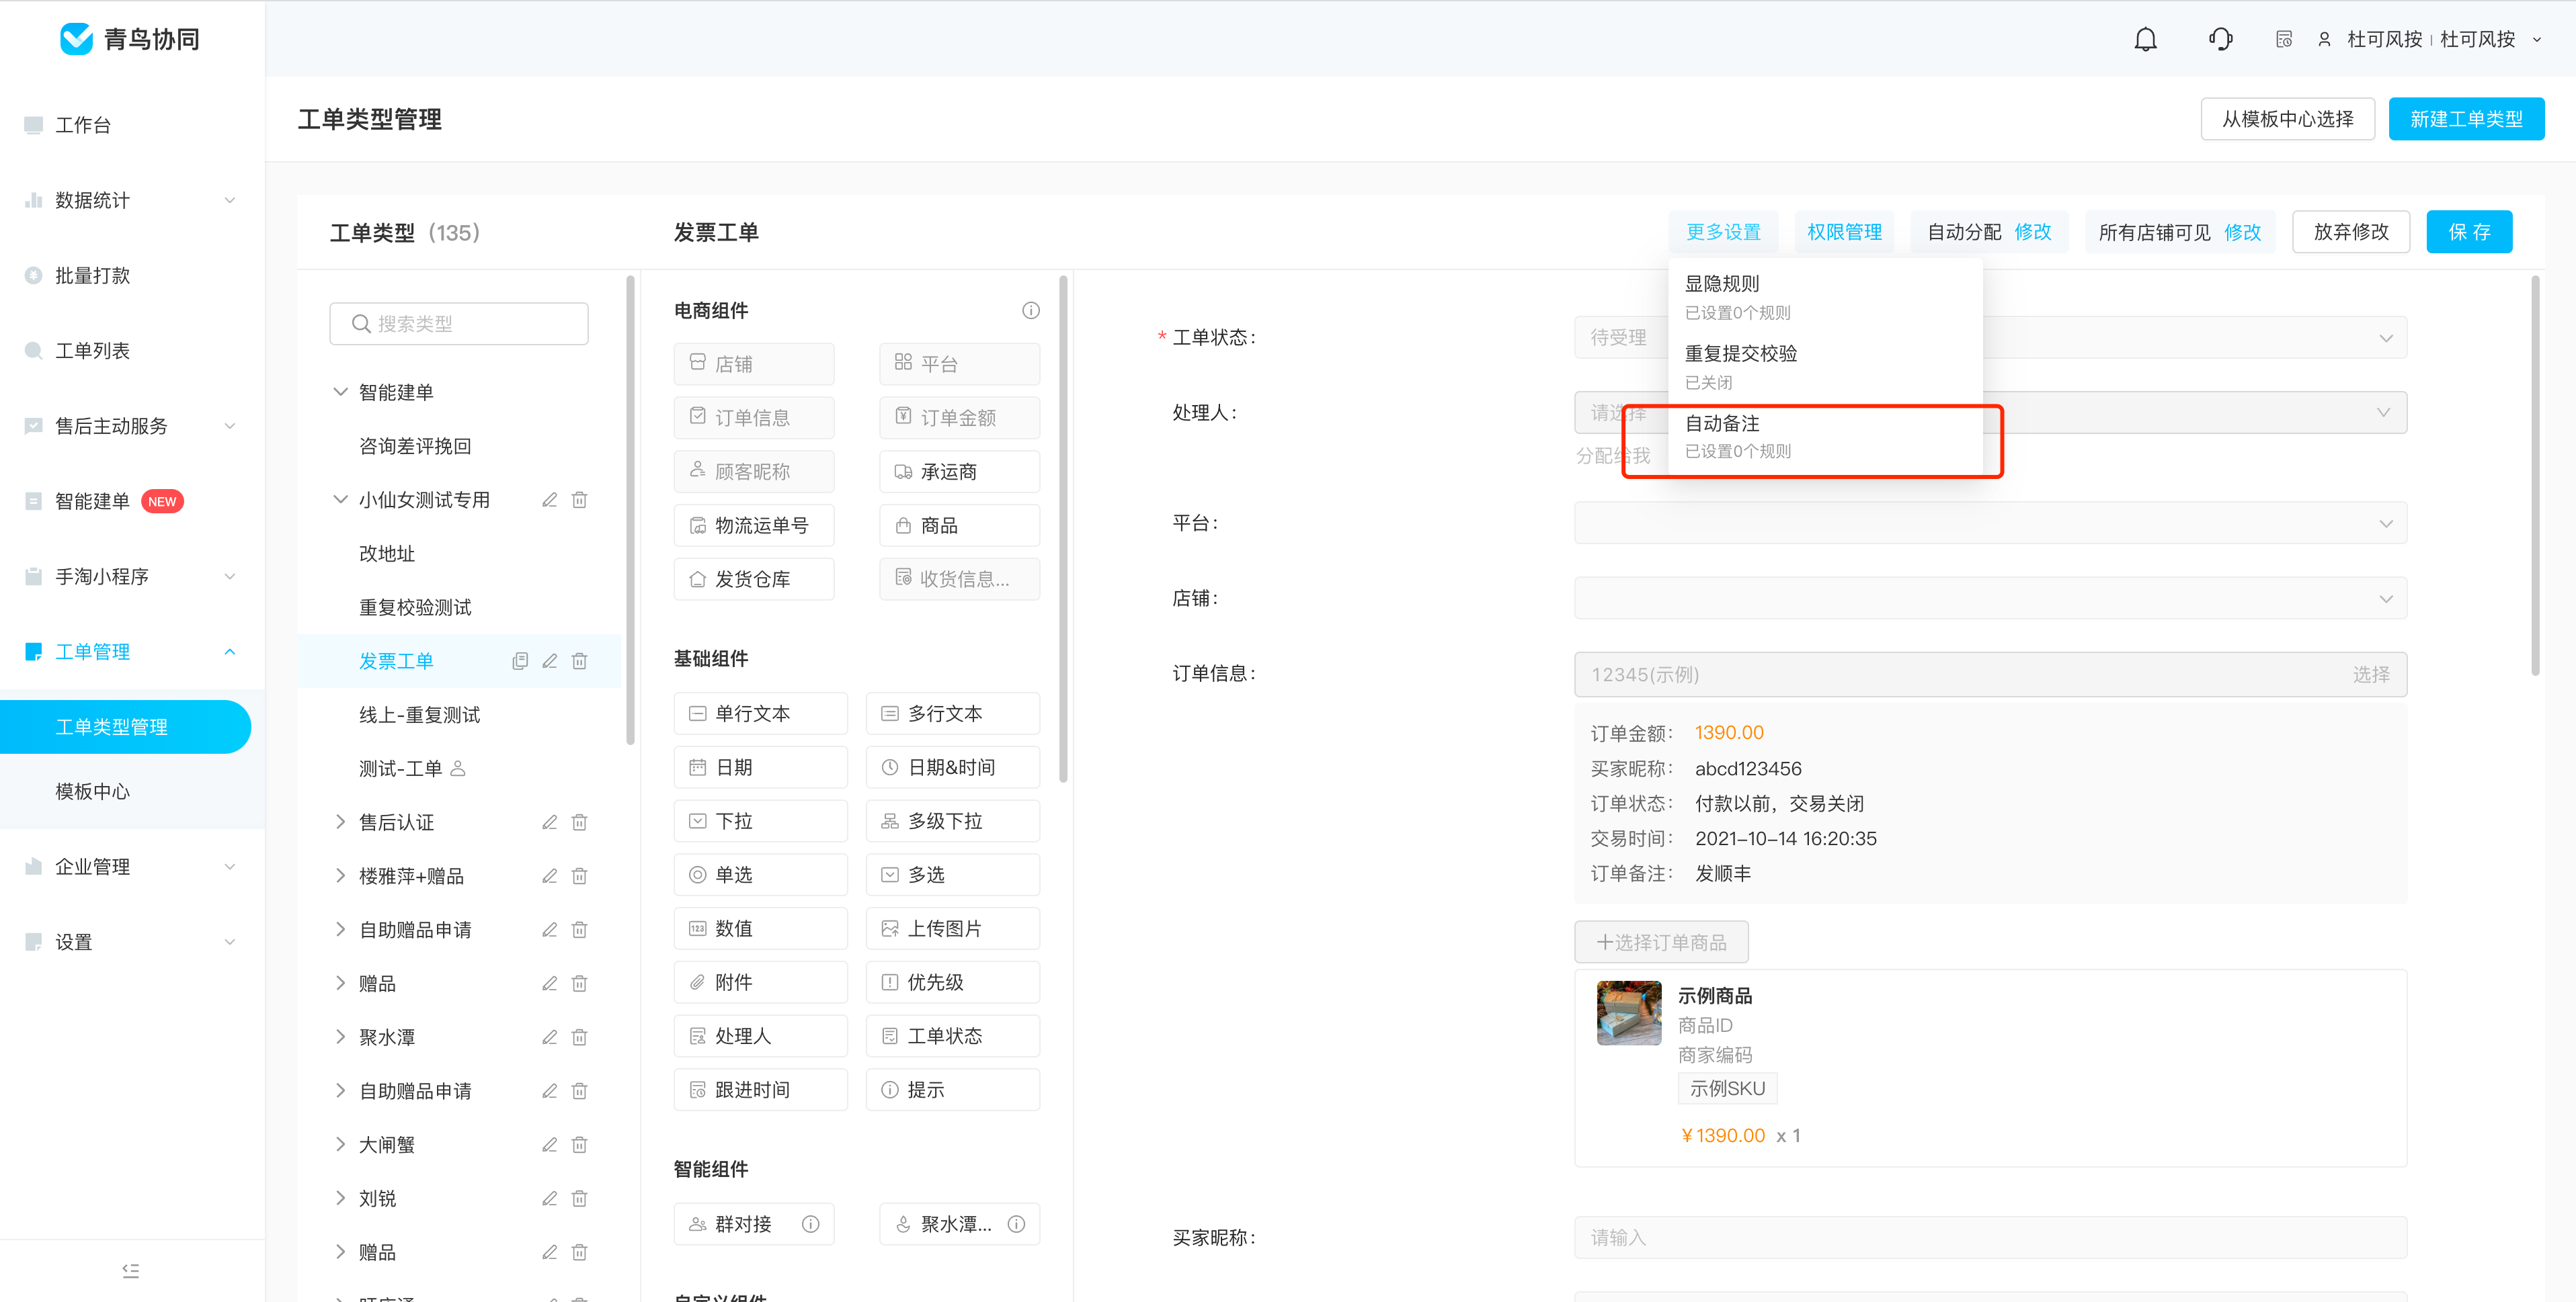Collapse the 智能建单 type group
The width and height of the screenshot is (2576, 1302).
click(x=340, y=392)
